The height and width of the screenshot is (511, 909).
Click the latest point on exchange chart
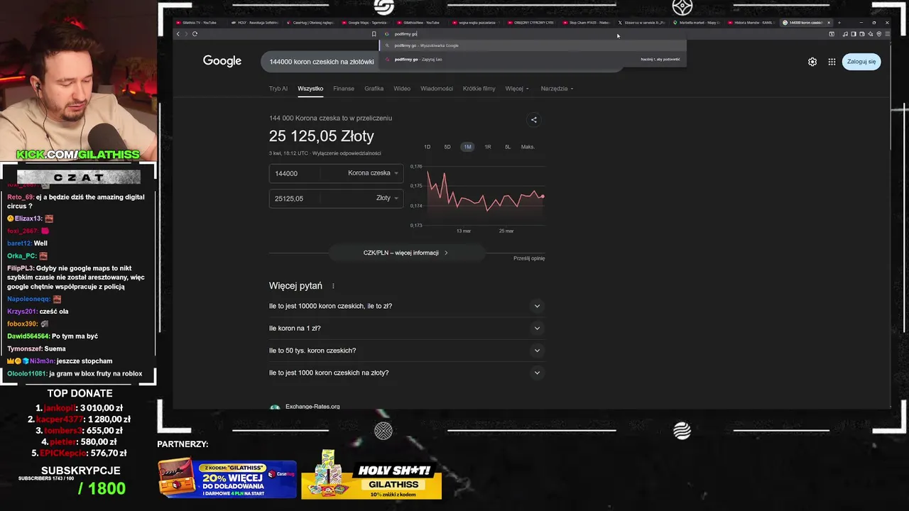(543, 197)
